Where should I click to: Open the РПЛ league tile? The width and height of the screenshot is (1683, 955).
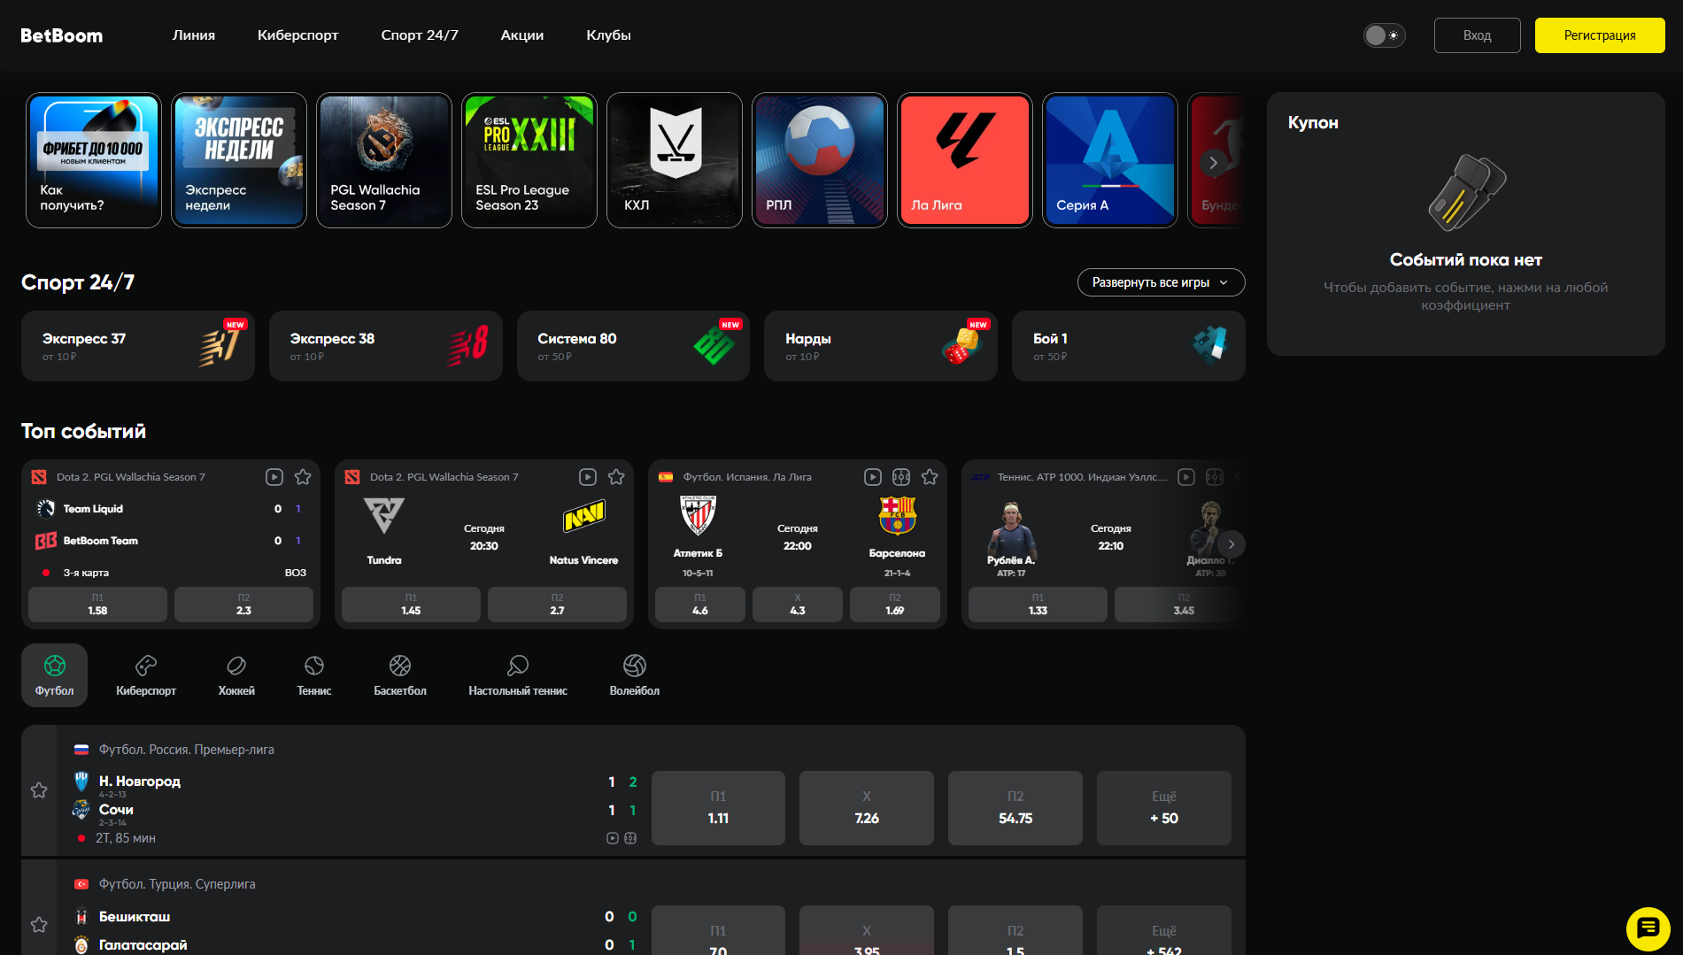tap(820, 160)
